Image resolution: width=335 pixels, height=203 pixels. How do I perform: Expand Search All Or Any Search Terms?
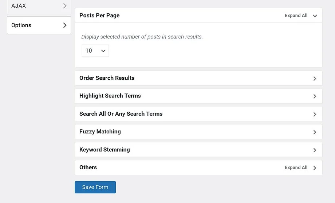pos(121,114)
